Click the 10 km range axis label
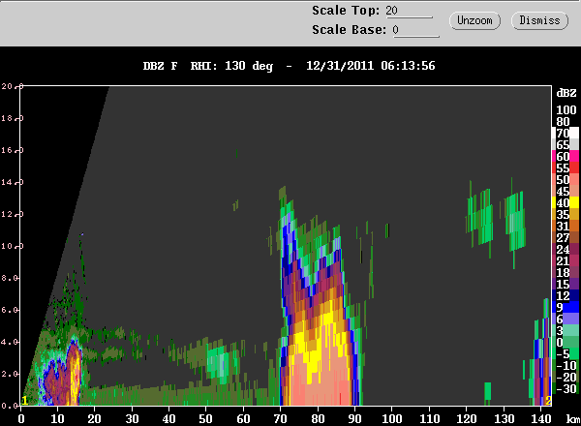This screenshot has height=426, width=581. pos(57,418)
